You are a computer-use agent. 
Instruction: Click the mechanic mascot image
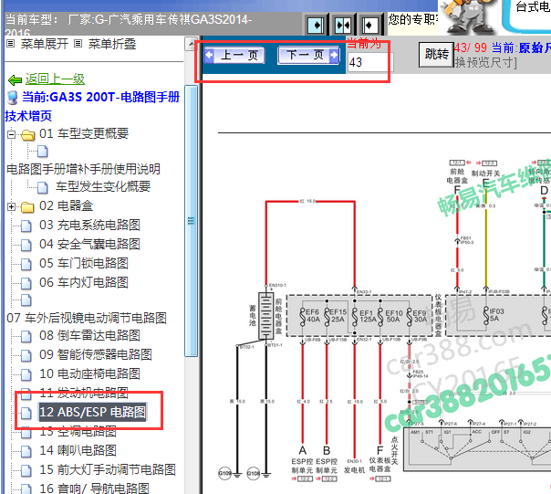click(468, 16)
